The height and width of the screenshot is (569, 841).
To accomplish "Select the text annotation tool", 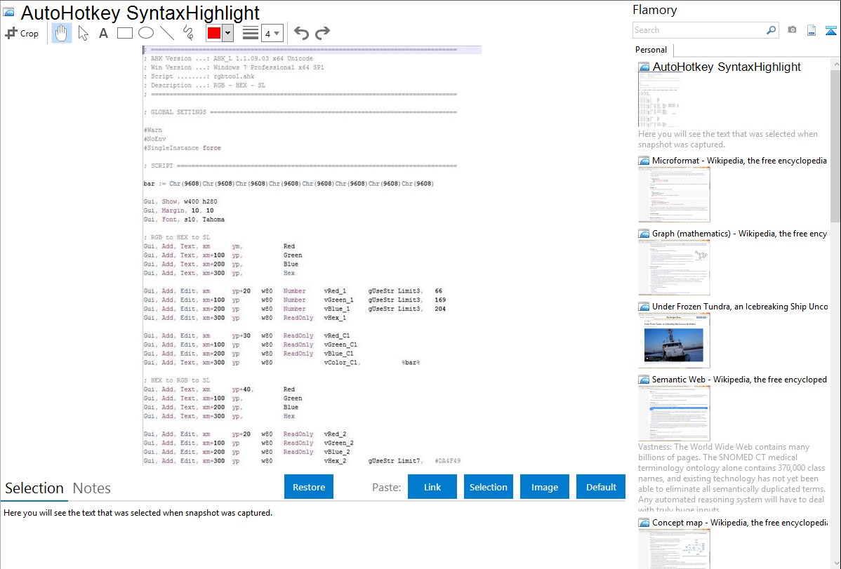I will [103, 33].
